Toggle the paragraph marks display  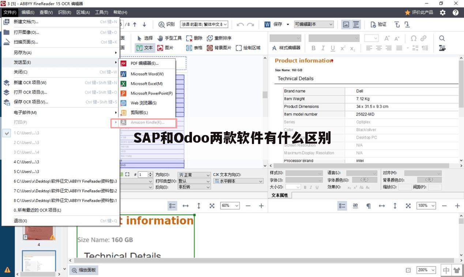tap(368, 206)
